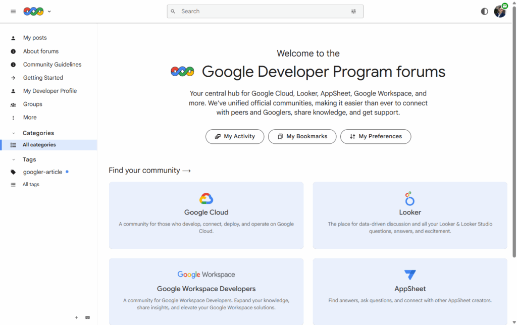Open the hamburger sidebar menu icon
The image size is (517, 325).
pyautogui.click(x=13, y=12)
